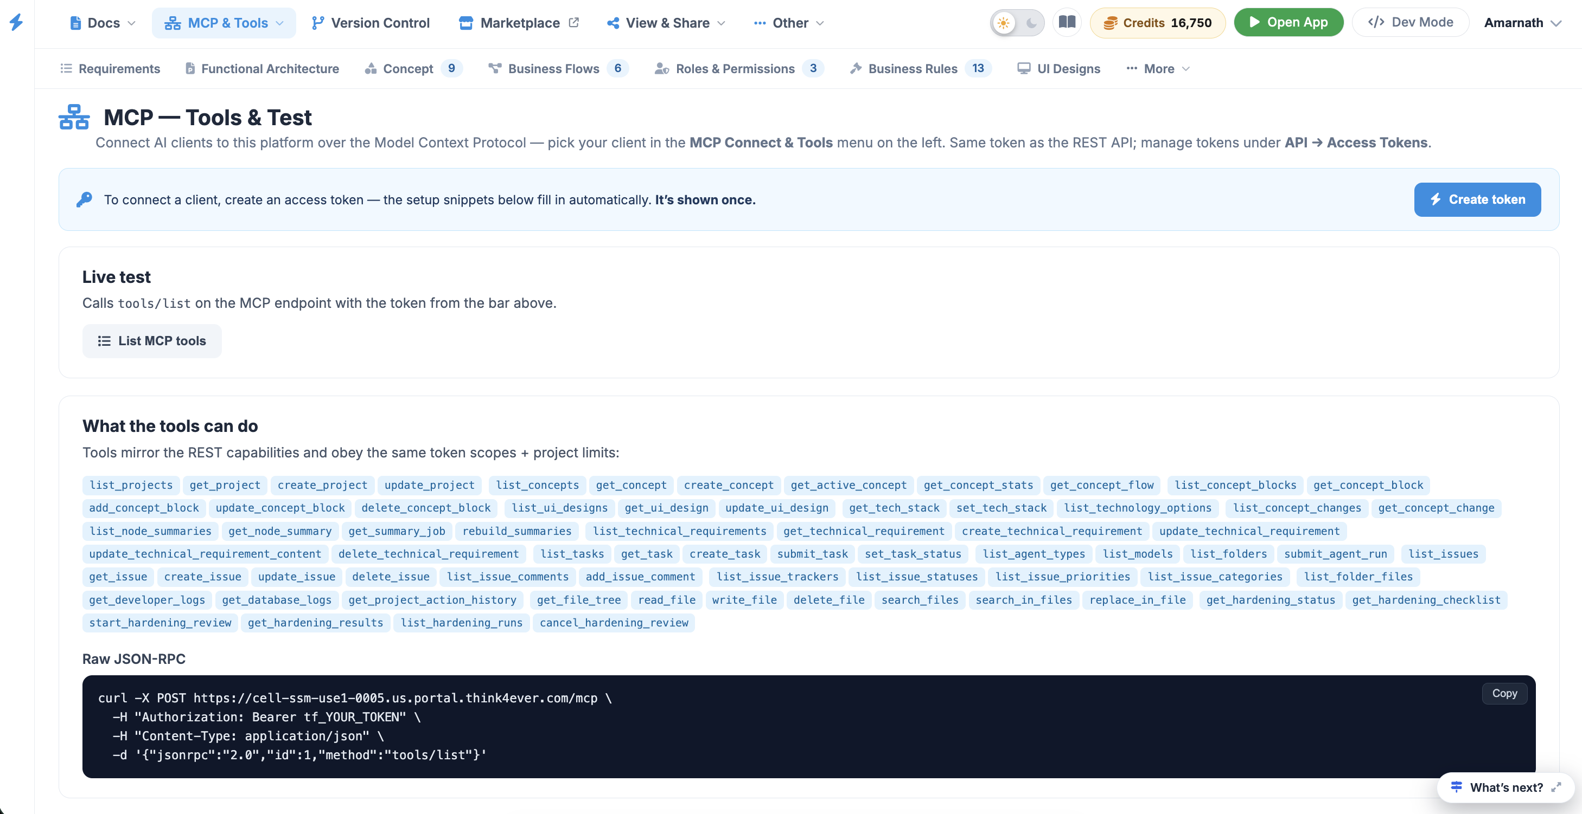Viewport: 1582px width, 814px height.
Task: Open Business Flows tab
Action: [558, 69]
